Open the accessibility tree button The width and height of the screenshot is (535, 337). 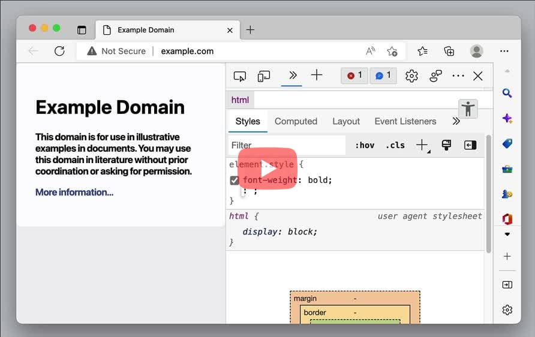468,109
